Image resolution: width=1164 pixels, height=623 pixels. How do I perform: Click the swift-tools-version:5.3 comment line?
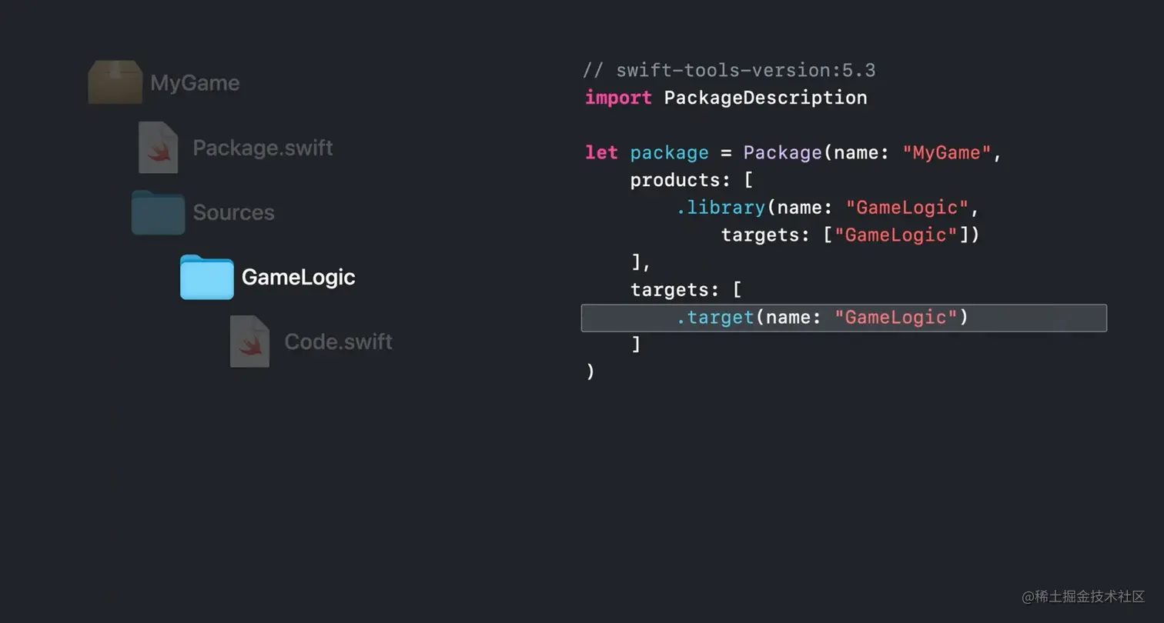729,71
